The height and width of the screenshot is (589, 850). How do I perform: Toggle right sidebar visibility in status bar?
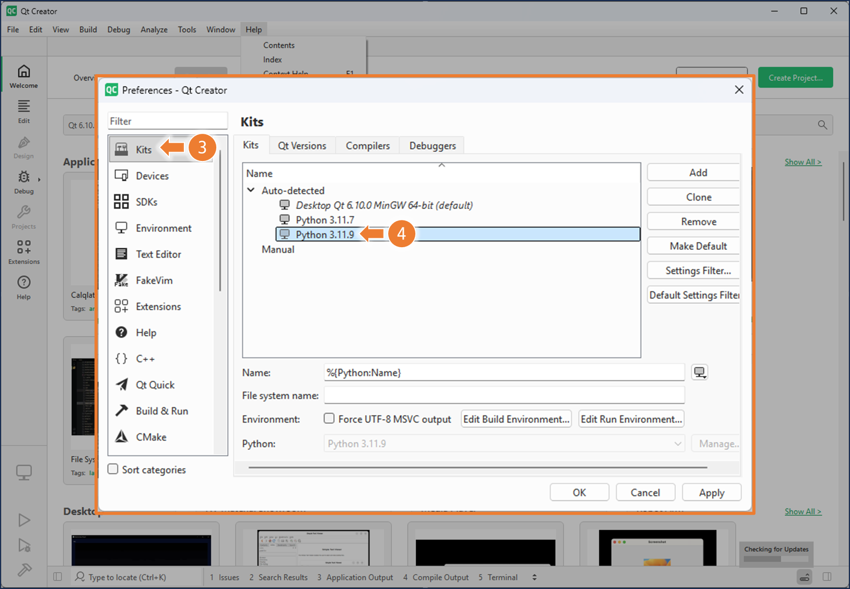827,577
